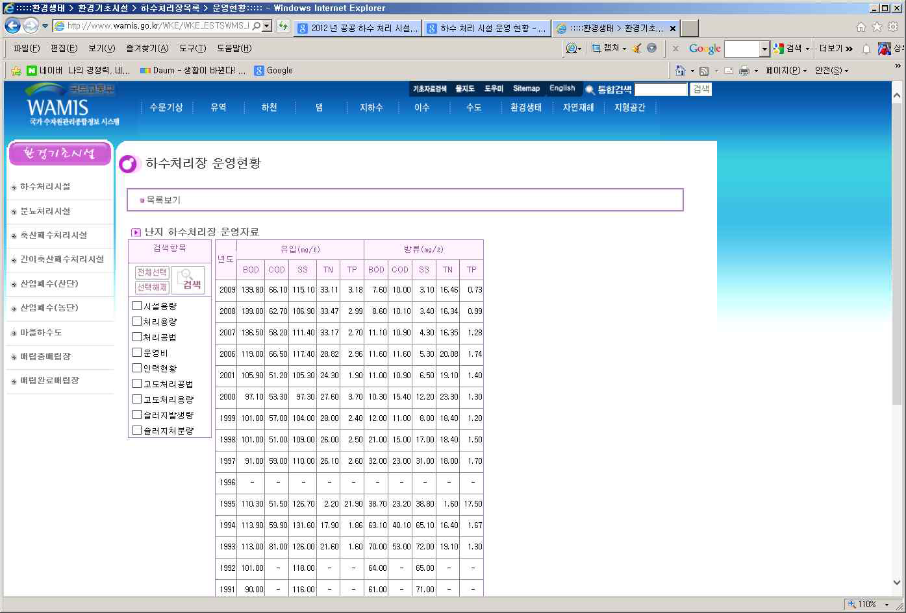Go back with the browser Back arrow
906x613 pixels.
click(12, 26)
